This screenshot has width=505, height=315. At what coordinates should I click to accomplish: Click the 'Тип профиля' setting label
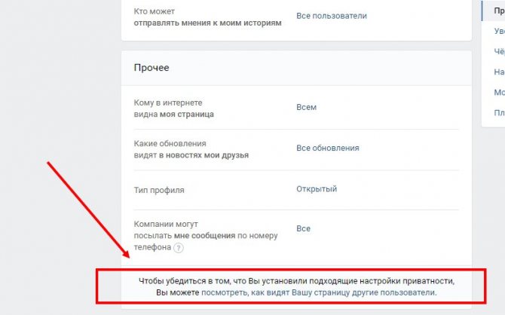tap(158, 189)
